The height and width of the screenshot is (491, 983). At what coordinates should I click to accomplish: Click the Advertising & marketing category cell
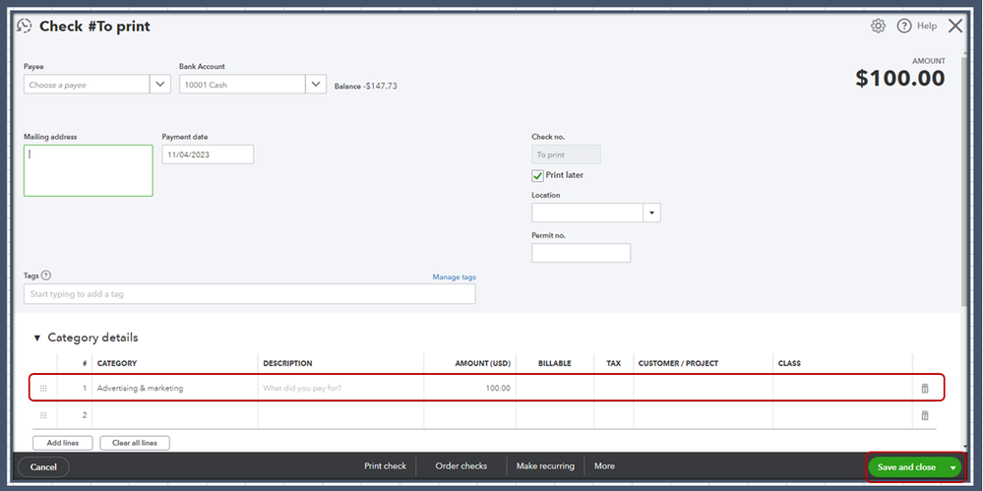pos(175,388)
